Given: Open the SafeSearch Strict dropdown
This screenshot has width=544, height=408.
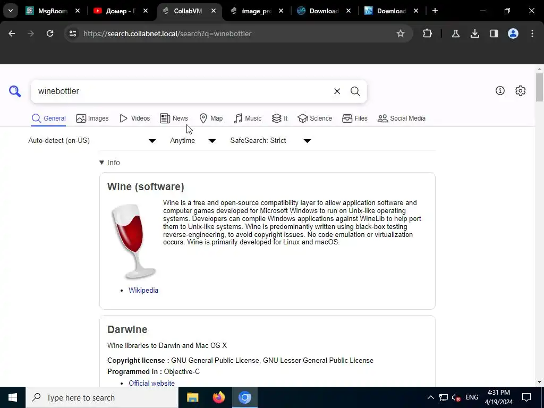Looking at the screenshot, I should click(x=270, y=140).
